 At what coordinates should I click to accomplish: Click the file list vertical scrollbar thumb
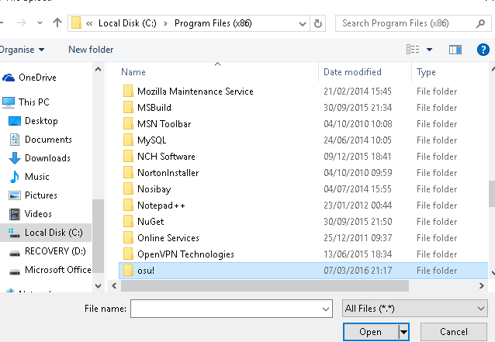[492, 194]
